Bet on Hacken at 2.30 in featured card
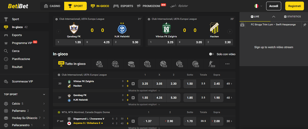 tap(219, 42)
